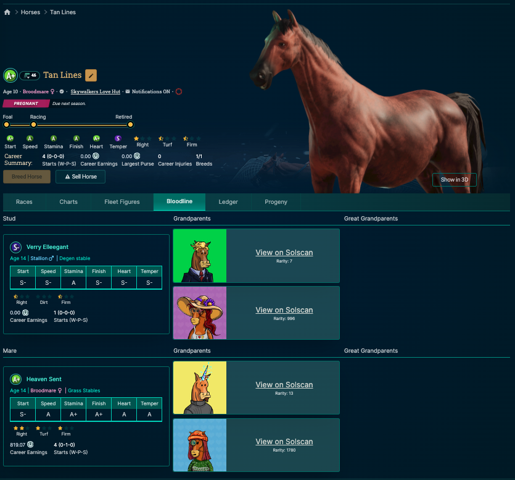Click the Career Earnings coin icon in summary
Screen dimensions: 515x480
tap(96, 156)
